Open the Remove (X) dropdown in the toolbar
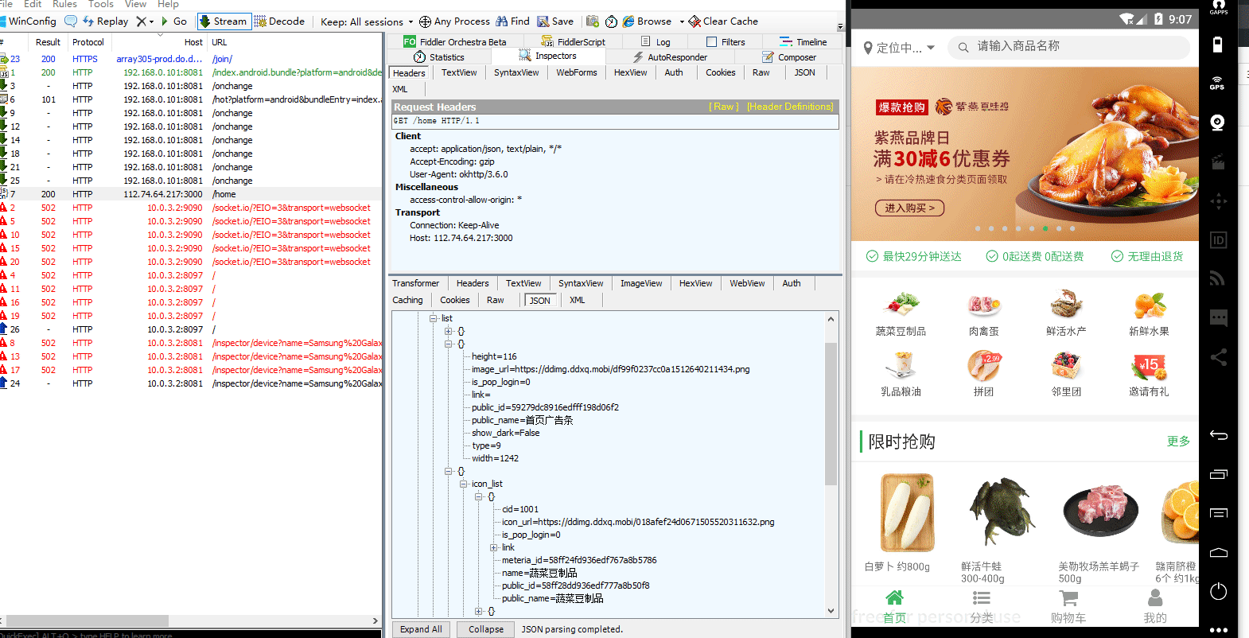1249x638 pixels. (145, 21)
